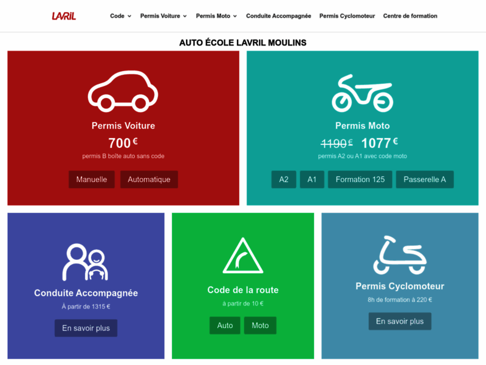Click the Passerelle A button

[425, 179]
